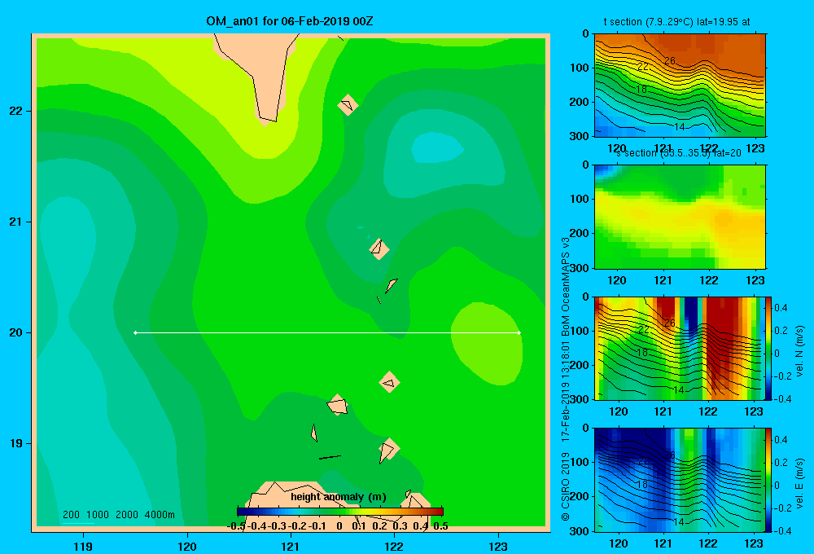Open the vel. N velocity section plot
The width and height of the screenshot is (814, 554).
click(679, 348)
